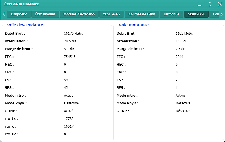Select the 7.5 dB noise margin value
The width and height of the screenshot is (225, 142).
pyautogui.click(x=181, y=49)
